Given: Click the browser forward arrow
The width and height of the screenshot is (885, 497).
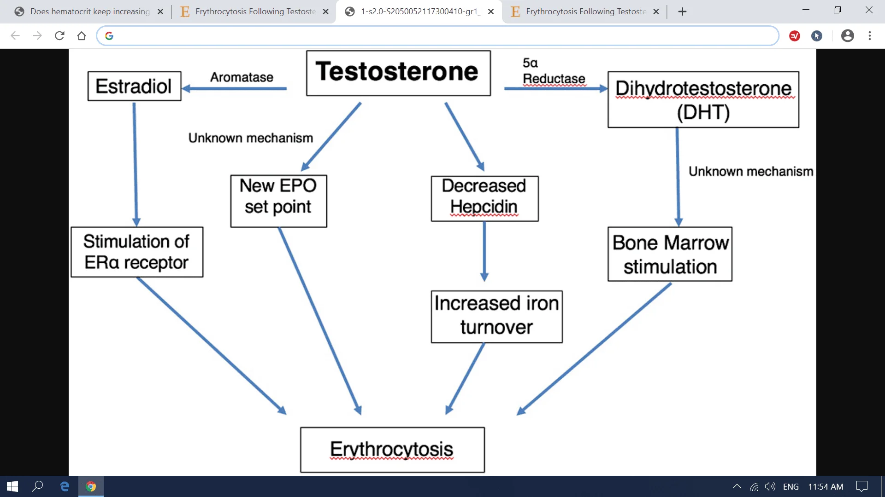Looking at the screenshot, I should 37,36.
